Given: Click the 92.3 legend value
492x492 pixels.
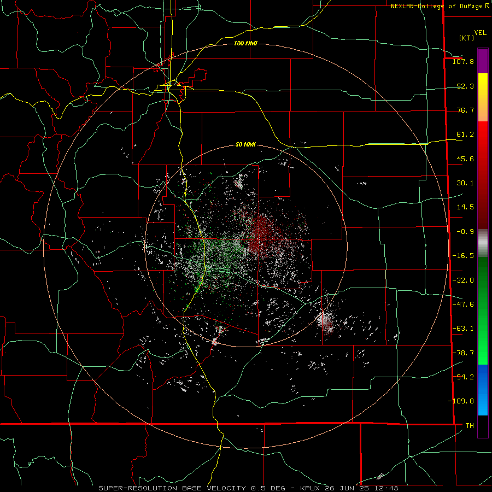Looking at the screenshot, I should (465, 86).
